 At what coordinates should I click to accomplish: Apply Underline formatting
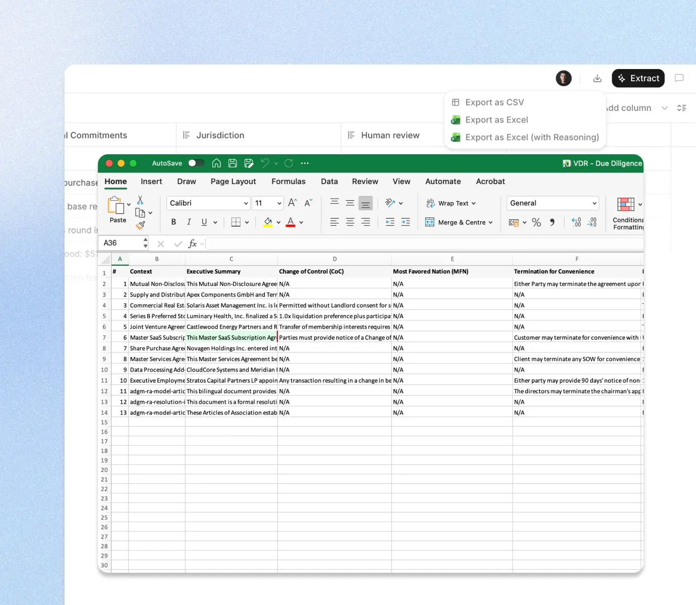[204, 222]
